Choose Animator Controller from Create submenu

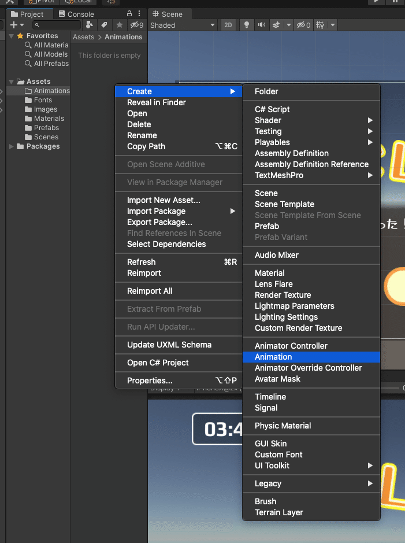[x=311, y=346]
